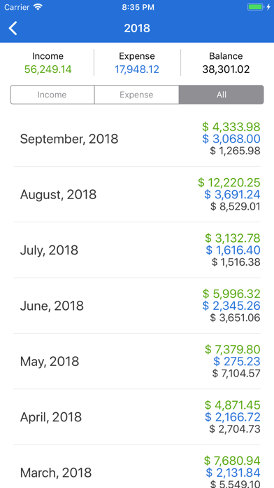Select the Expense segment filter

point(136,95)
